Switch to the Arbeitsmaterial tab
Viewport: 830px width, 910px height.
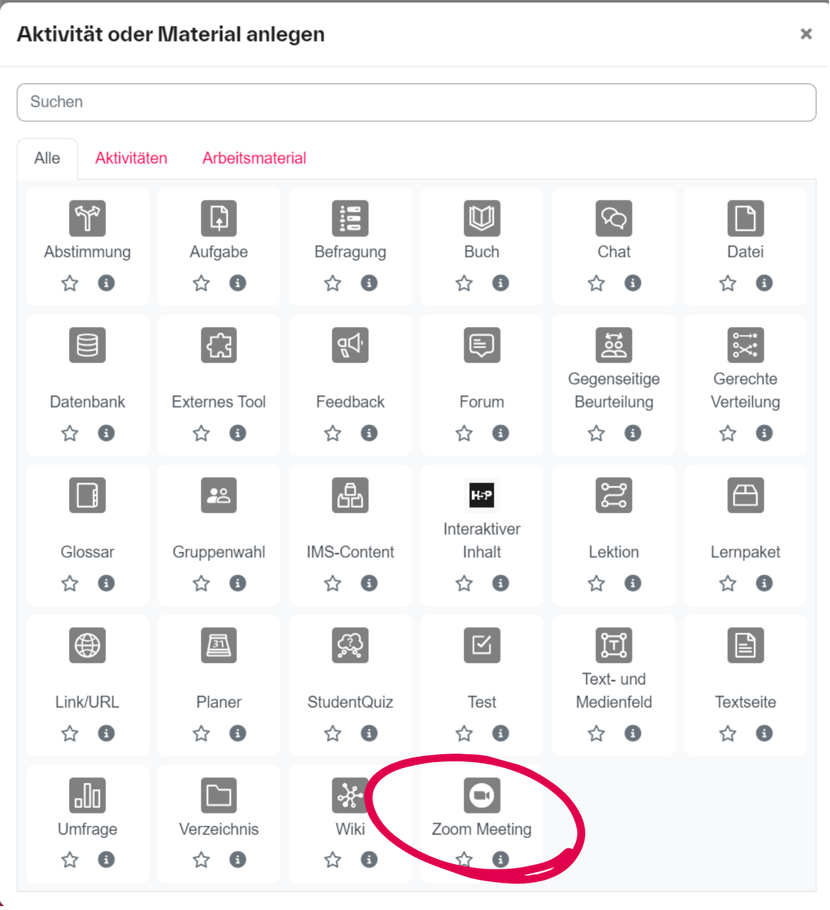click(254, 158)
